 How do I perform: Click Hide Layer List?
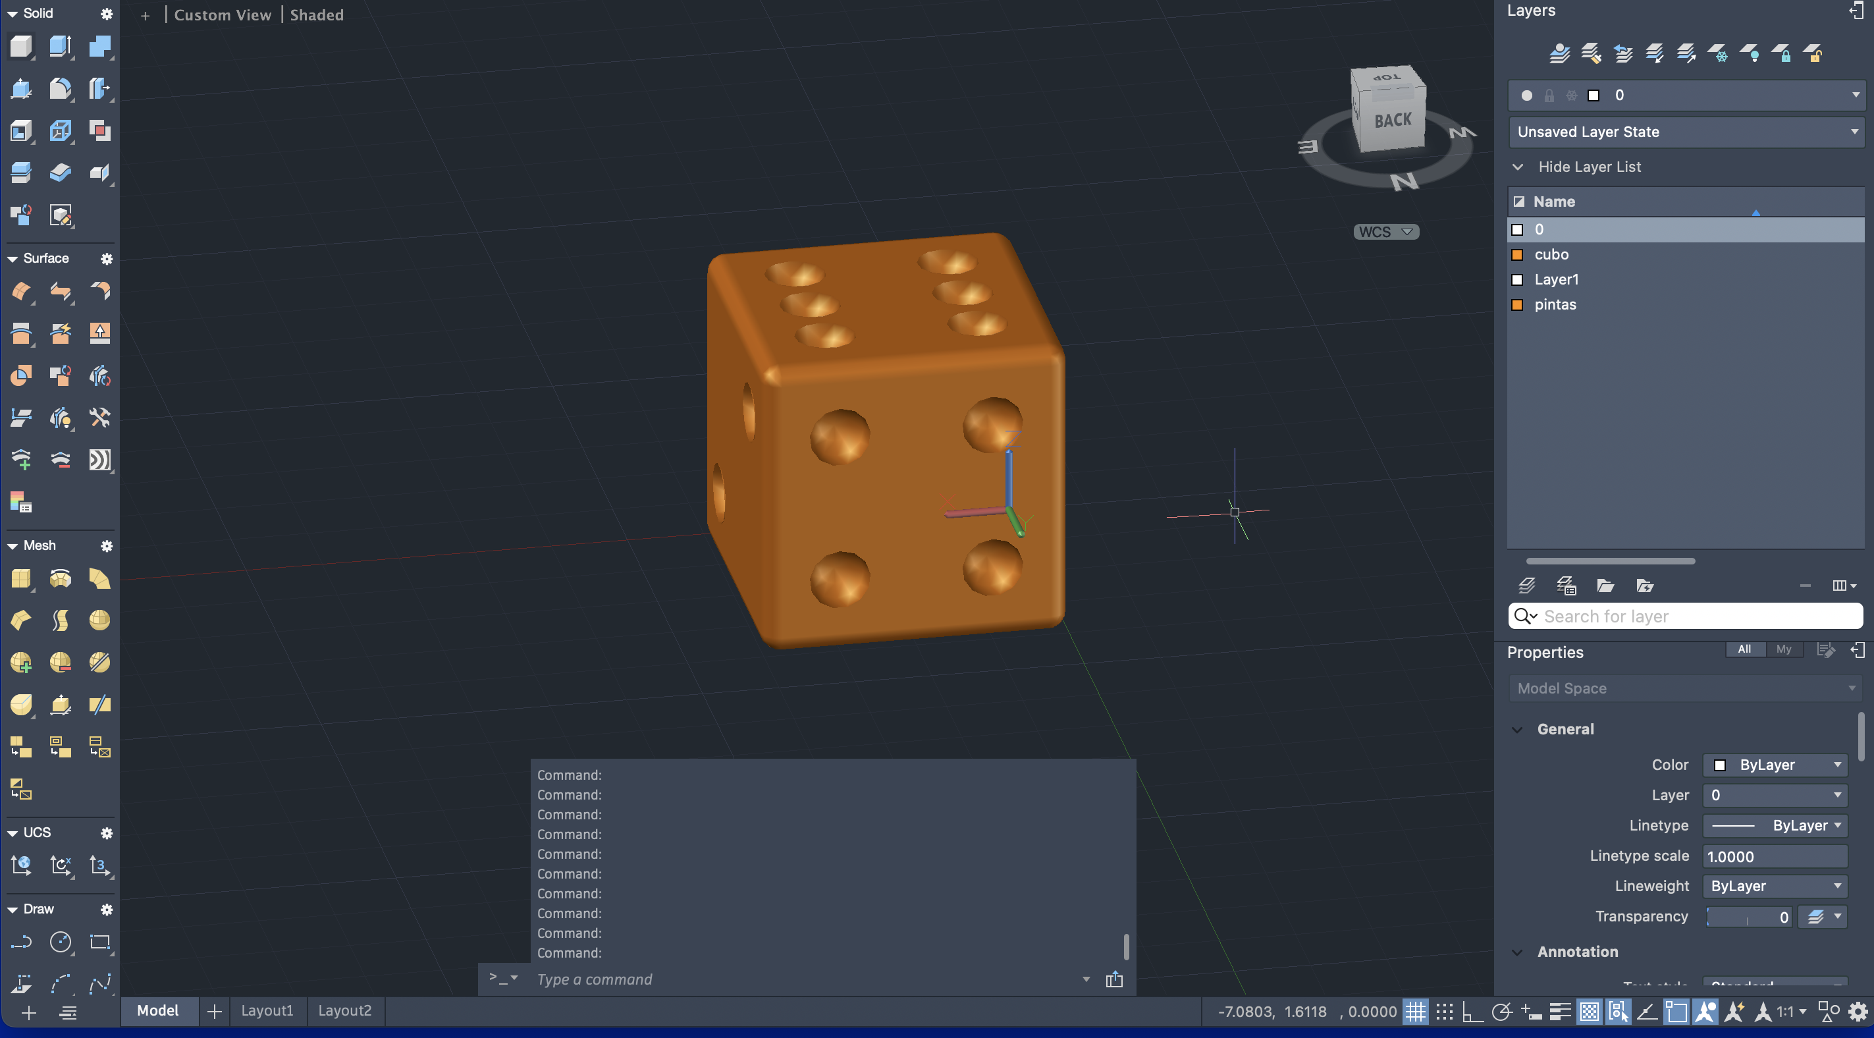pos(1589,167)
